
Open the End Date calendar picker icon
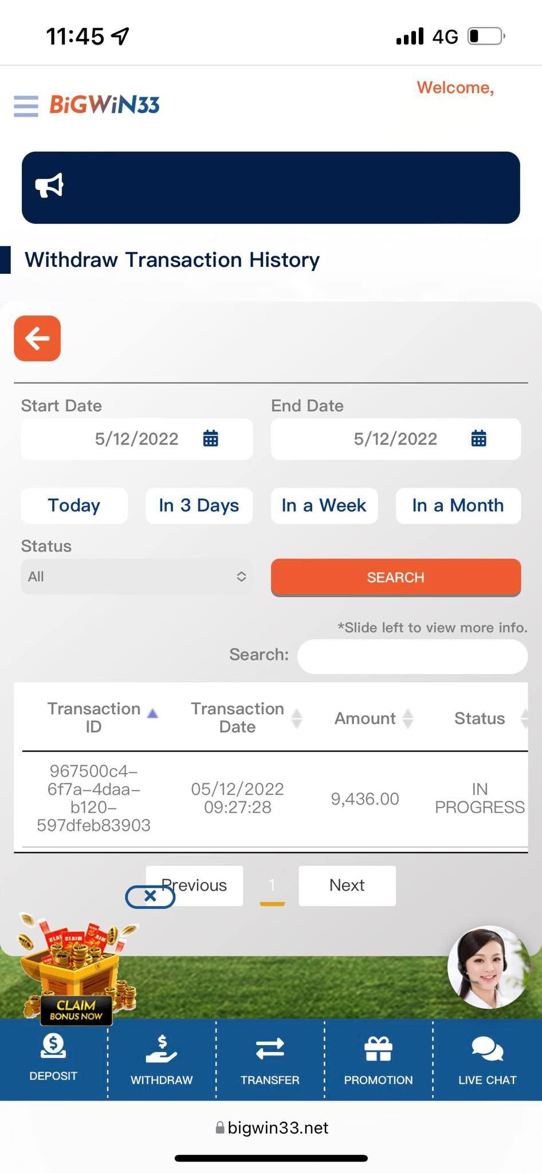[478, 439]
